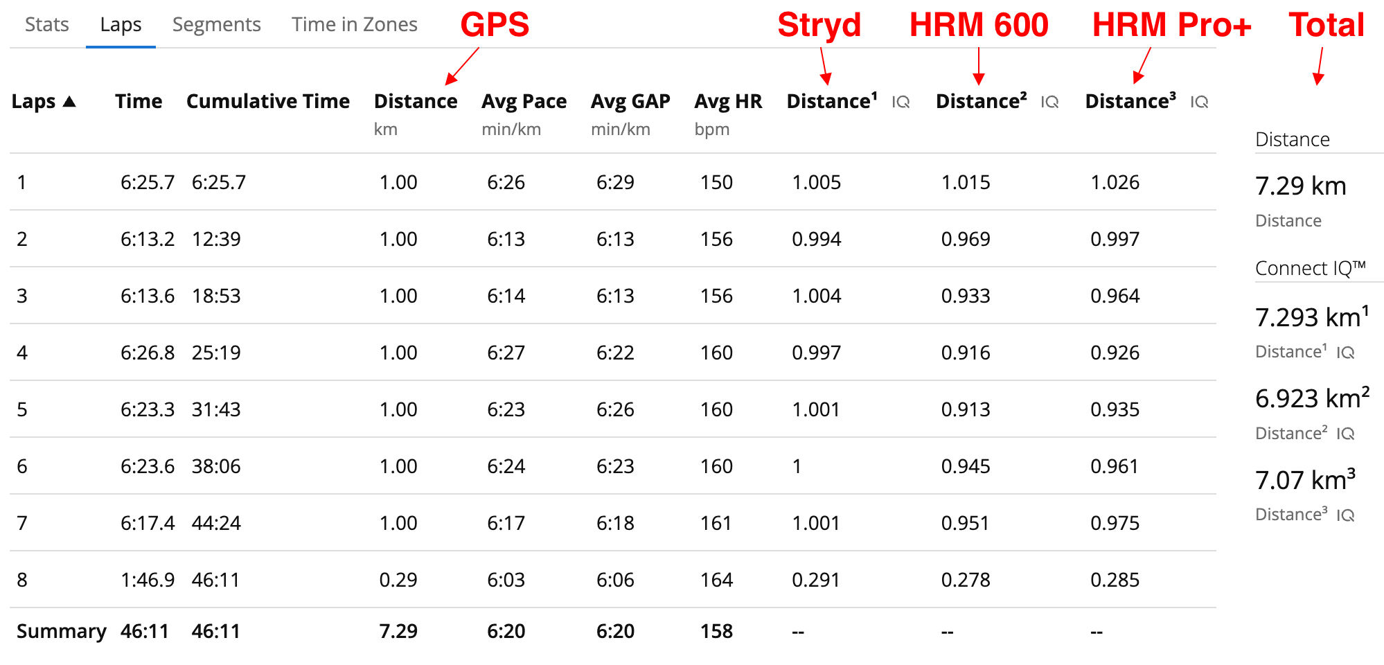Viewport: 1384px width, 665px height.
Task: Open the Time in Zones tab
Action: coord(354,24)
